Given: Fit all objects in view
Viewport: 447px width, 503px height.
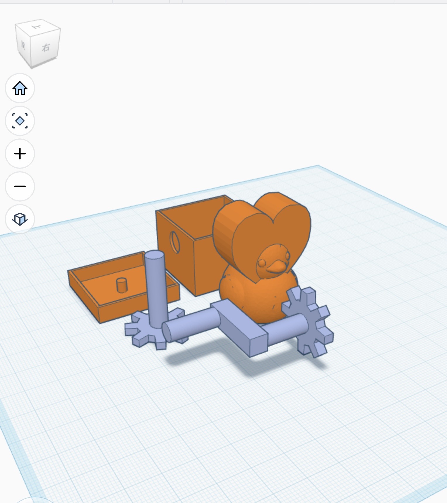Looking at the screenshot, I should coord(20,121).
